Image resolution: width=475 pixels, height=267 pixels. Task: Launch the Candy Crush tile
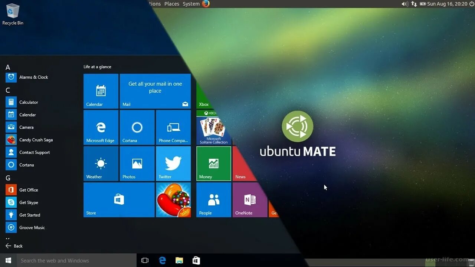click(173, 200)
